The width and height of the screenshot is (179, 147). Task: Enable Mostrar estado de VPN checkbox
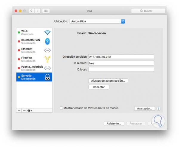point(61,108)
